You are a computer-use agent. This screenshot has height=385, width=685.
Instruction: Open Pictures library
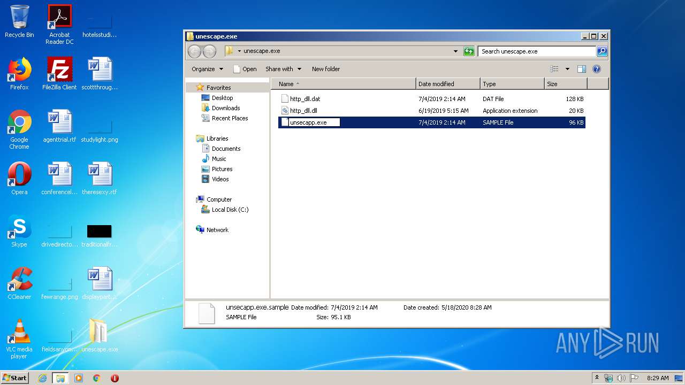pyautogui.click(x=222, y=169)
